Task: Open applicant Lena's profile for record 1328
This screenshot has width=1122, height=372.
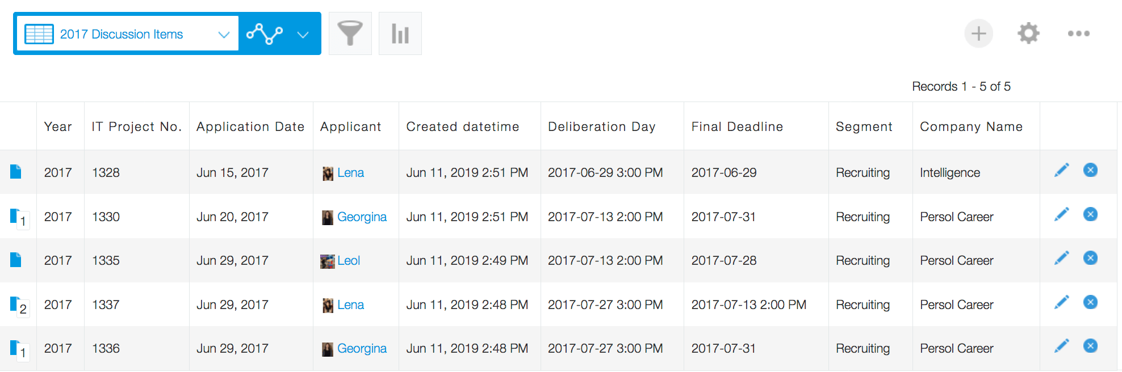Action: [x=350, y=172]
